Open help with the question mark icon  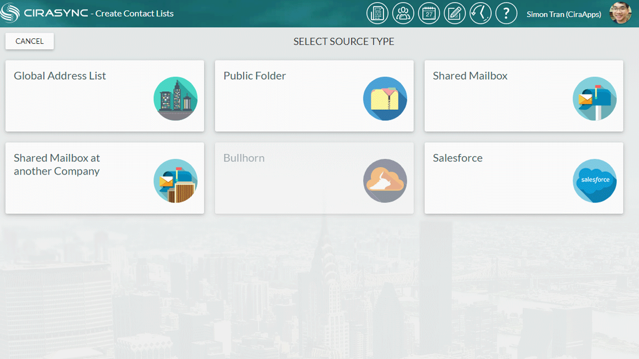click(506, 13)
